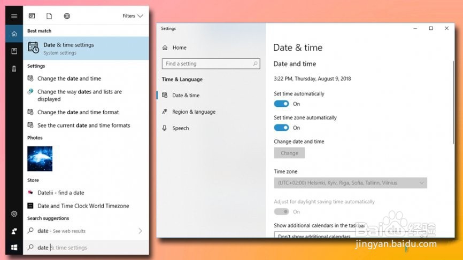Toggle Set time automatically switch
463x260 pixels.
281,104
